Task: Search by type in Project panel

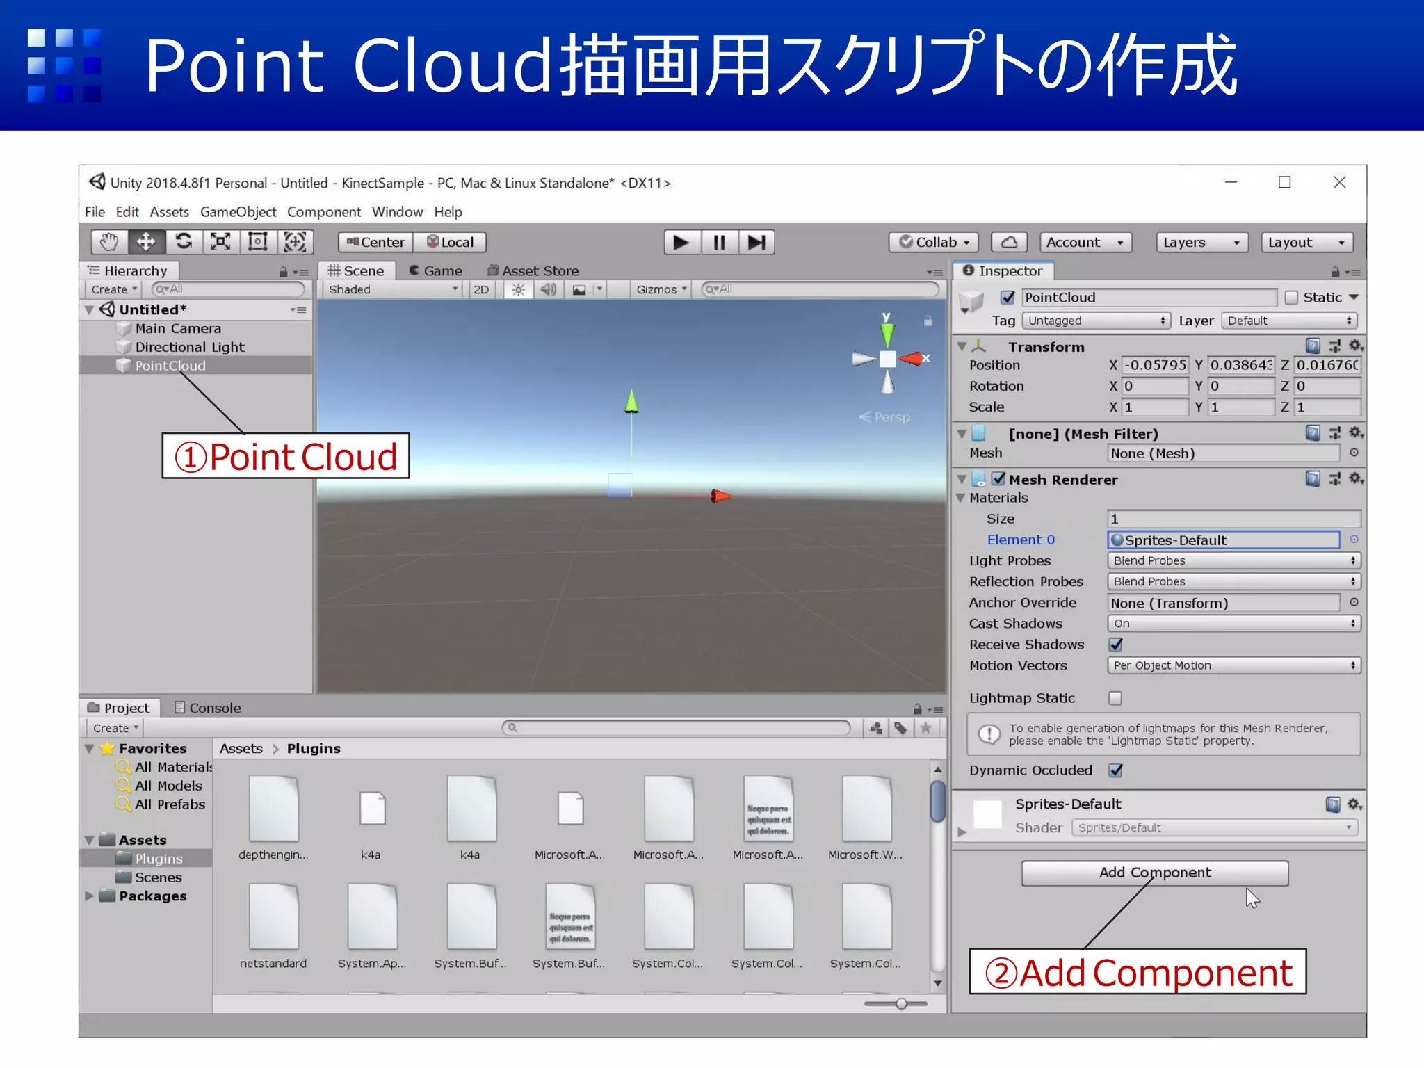Action: click(x=876, y=728)
